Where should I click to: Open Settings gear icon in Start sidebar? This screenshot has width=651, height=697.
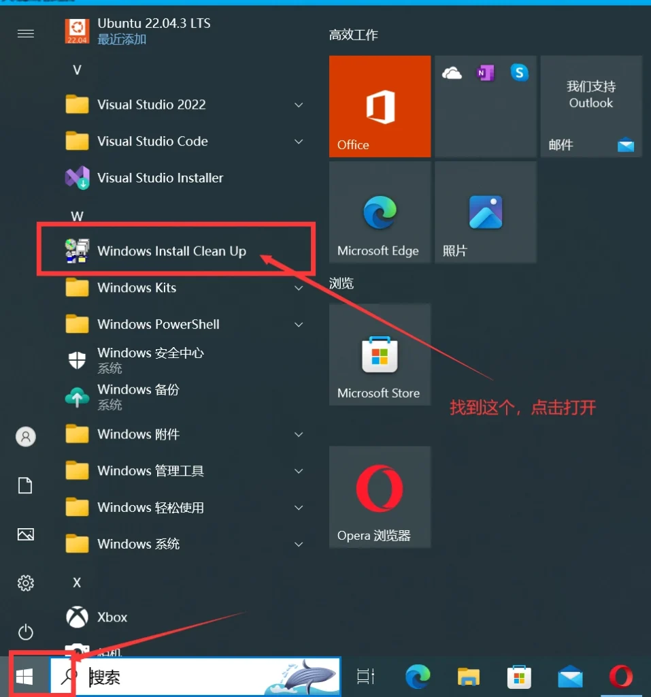[x=26, y=583]
